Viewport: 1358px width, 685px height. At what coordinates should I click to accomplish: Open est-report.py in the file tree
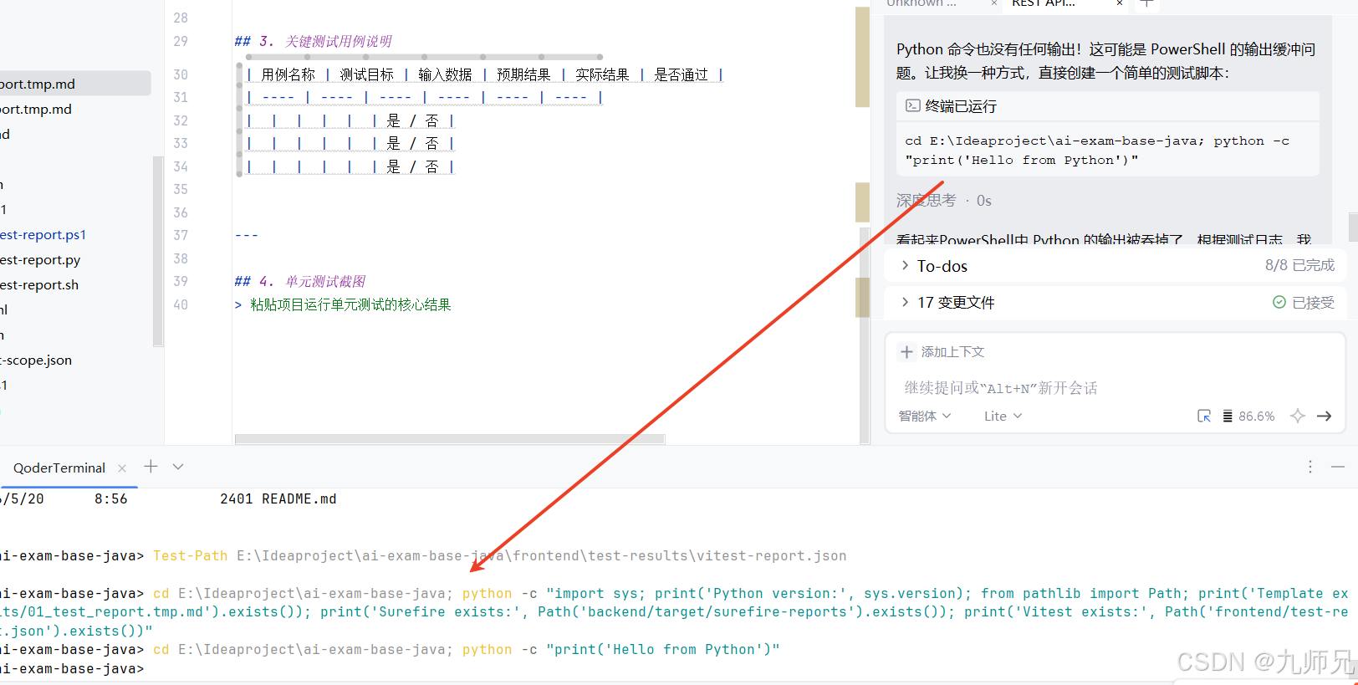[x=40, y=259]
